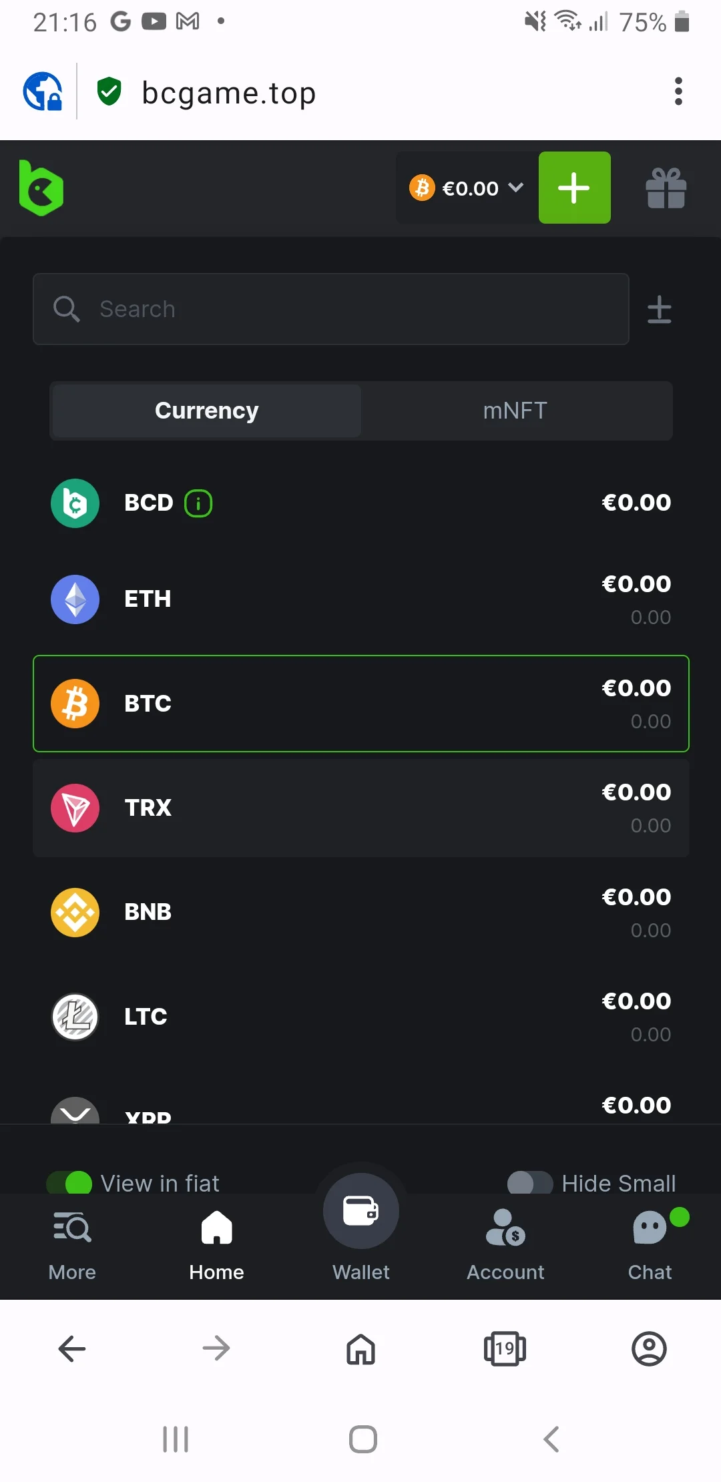Tap the BCD info icon
The height and width of the screenshot is (1482, 721).
tap(198, 503)
